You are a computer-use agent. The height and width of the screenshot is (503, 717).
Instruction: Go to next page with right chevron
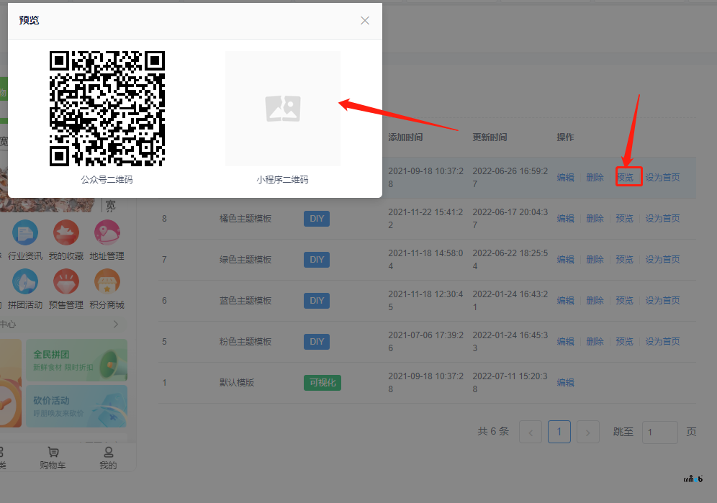(588, 432)
